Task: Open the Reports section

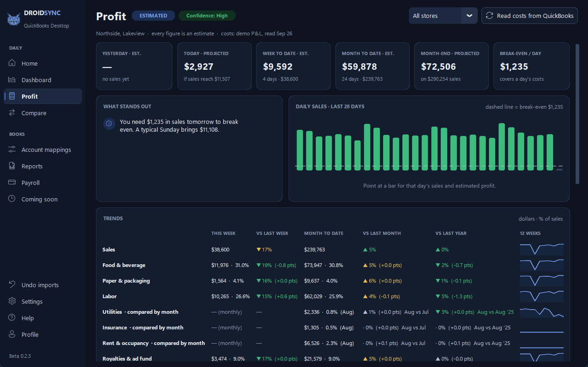Action: [43, 166]
